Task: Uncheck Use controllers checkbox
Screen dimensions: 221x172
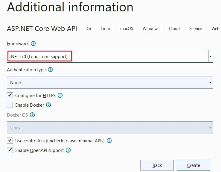Action: pyautogui.click(x=10, y=141)
